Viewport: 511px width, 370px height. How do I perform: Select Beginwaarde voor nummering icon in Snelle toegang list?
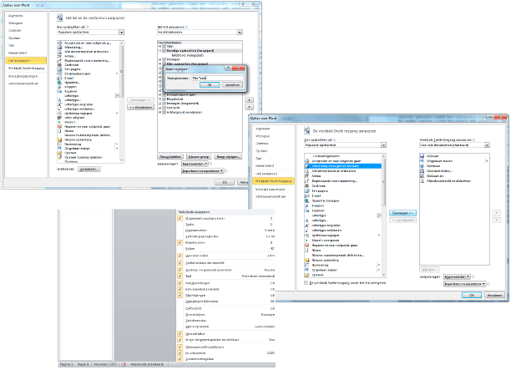(306, 181)
